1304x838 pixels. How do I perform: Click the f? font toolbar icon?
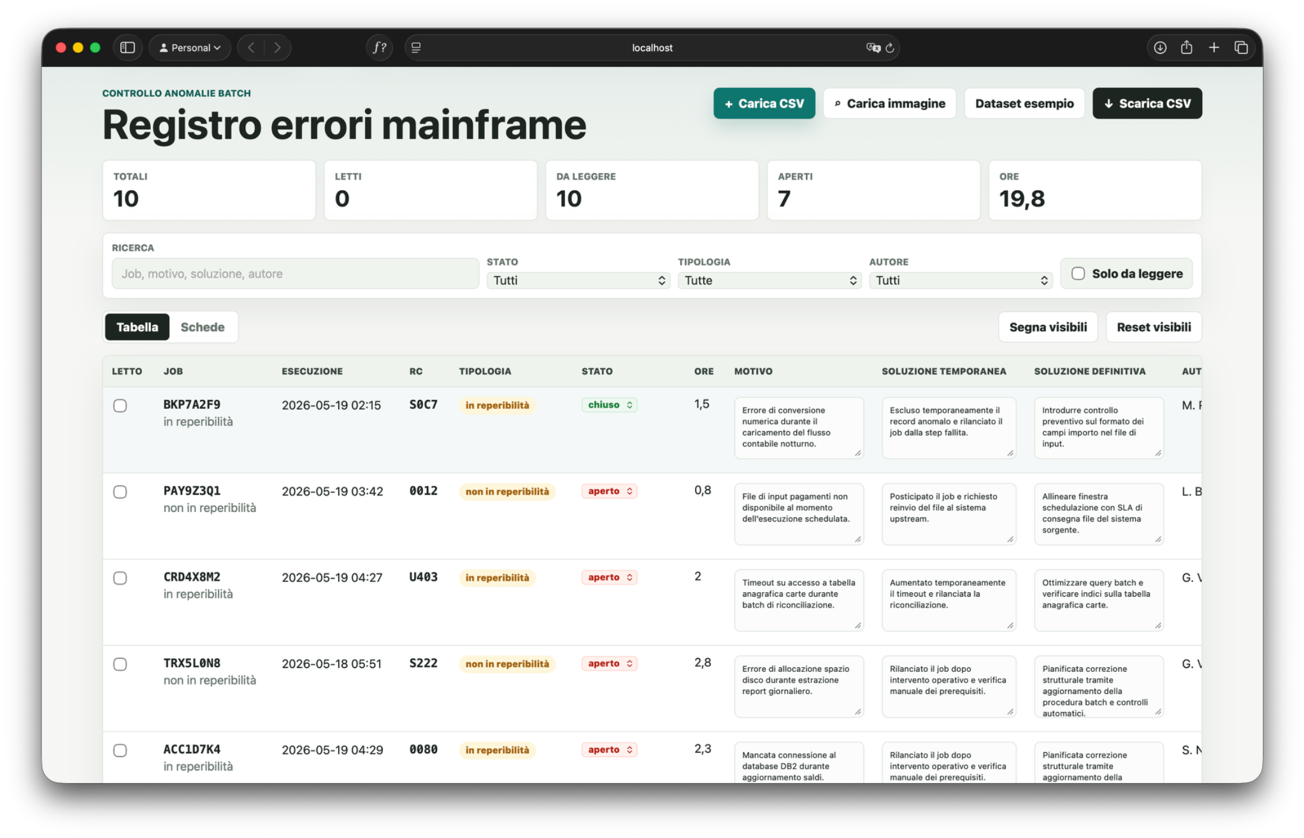pos(380,48)
